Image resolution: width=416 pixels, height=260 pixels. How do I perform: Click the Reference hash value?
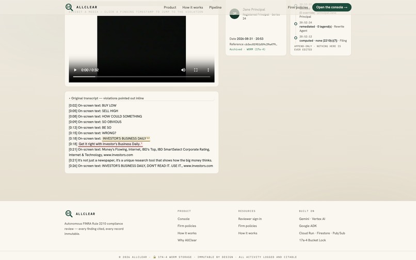click(261, 44)
